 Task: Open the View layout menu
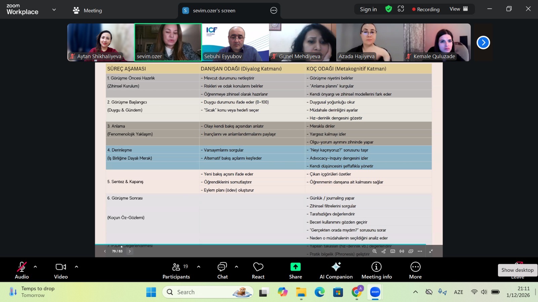pyautogui.click(x=459, y=9)
